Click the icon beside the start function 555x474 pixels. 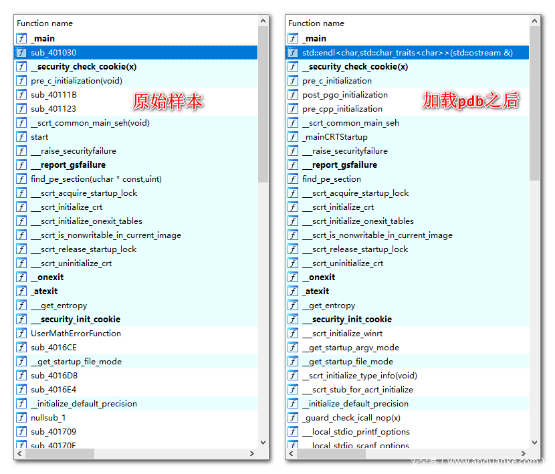[x=22, y=137]
